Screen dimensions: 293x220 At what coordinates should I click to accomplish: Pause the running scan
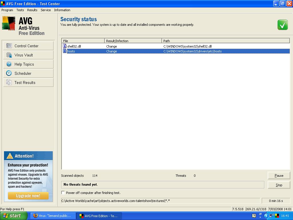tap(279, 176)
